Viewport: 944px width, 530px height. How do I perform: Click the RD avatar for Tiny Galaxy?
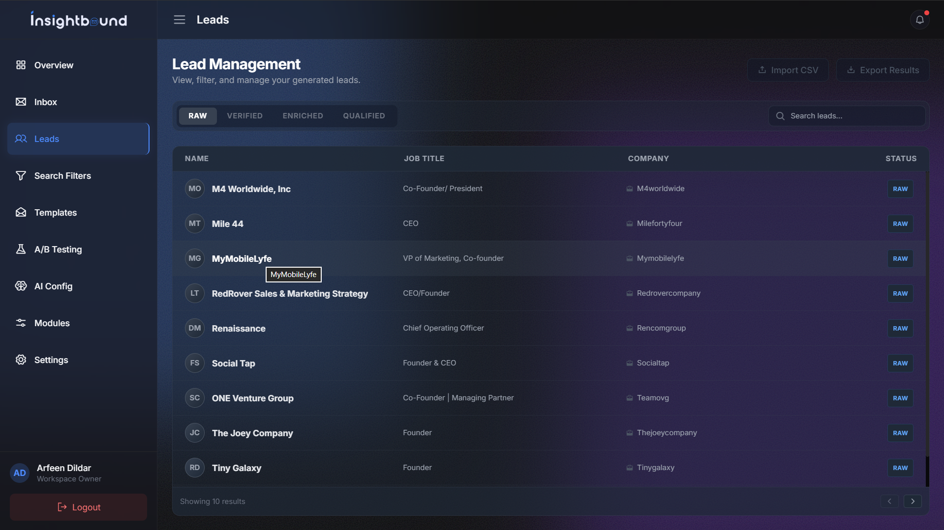pyautogui.click(x=195, y=468)
